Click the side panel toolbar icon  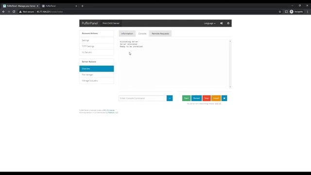286,12
